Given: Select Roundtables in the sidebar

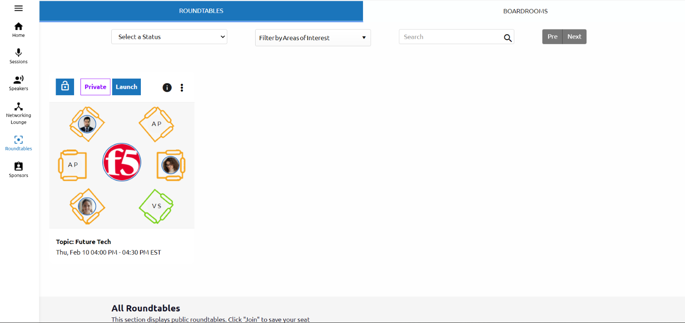Looking at the screenshot, I should click(x=18, y=143).
